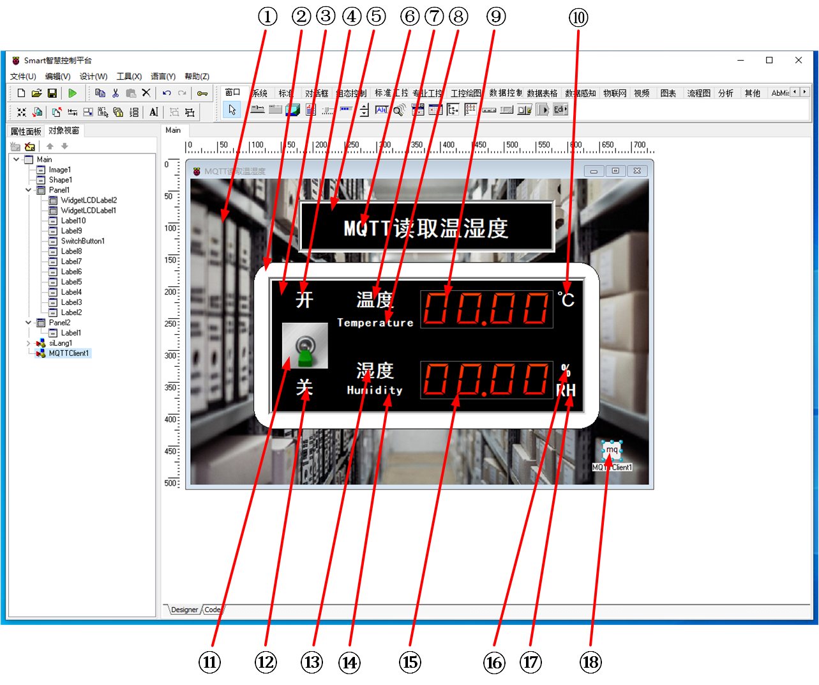Screen dimensions: 819x685
Task: Select Label10 in the object tree
Action: coord(73,220)
